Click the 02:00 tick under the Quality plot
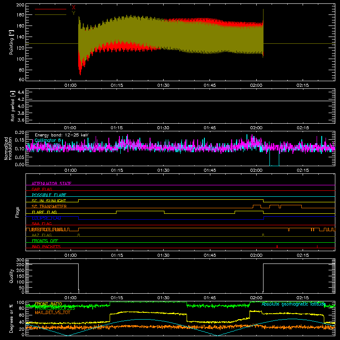 point(256,298)
